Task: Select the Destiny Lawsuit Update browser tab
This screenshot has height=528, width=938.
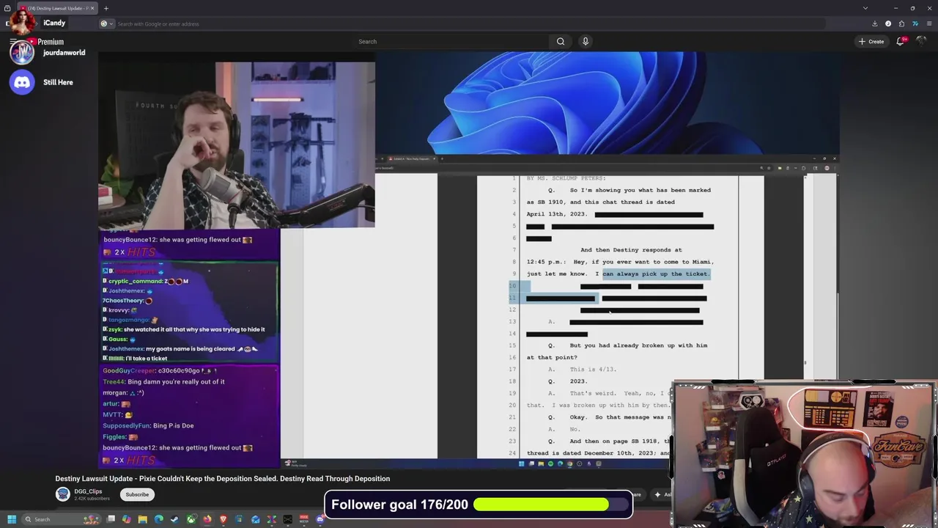Action: pyautogui.click(x=58, y=8)
